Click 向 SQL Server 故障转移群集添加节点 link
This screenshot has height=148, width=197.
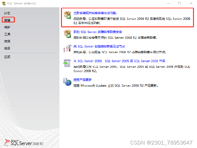99,46
